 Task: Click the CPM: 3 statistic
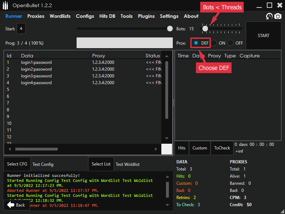click(238, 198)
